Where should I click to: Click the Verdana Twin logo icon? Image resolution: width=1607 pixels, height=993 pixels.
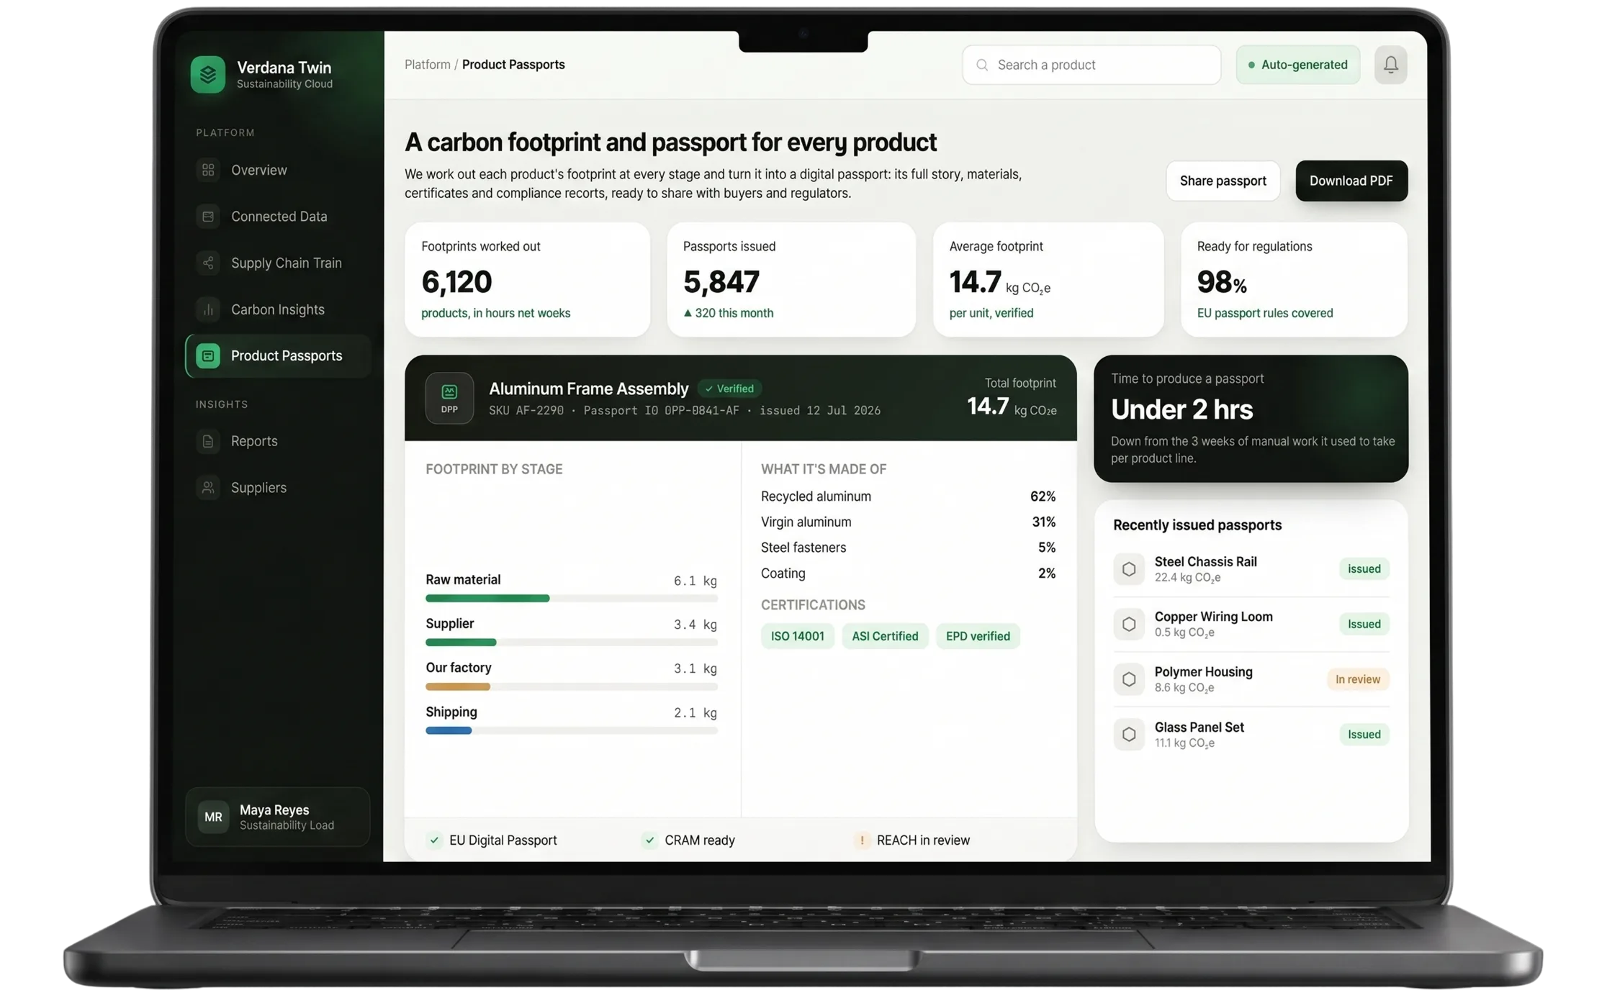pos(207,74)
